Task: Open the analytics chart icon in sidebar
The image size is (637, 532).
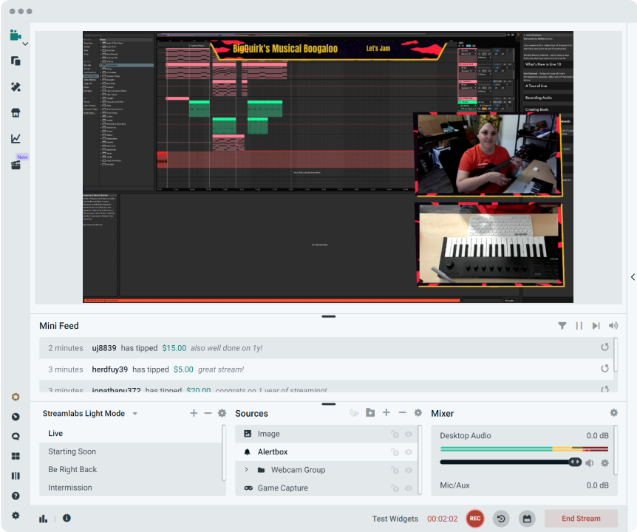Action: [16, 138]
